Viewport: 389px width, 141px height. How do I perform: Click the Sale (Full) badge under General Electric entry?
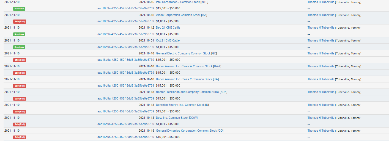(x=20, y=60)
